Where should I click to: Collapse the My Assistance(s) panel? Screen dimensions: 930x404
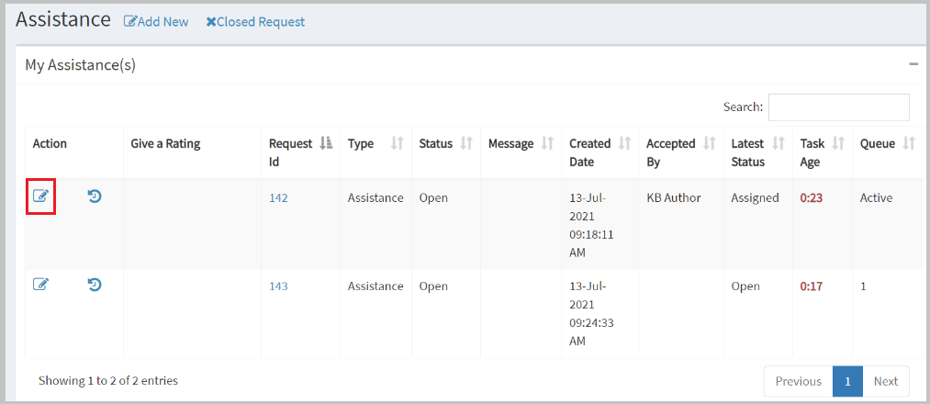pyautogui.click(x=913, y=64)
